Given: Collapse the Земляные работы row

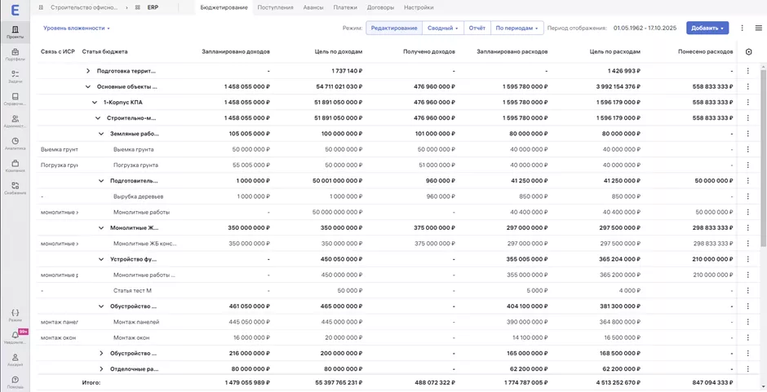Looking at the screenshot, I should coord(101,134).
